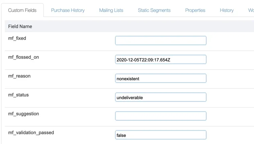This screenshot has width=254, height=144.
Task: Click the empty mf_suggestion input field
Action: tap(161, 116)
